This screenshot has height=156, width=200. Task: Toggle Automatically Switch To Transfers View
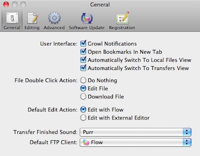(x=83, y=68)
